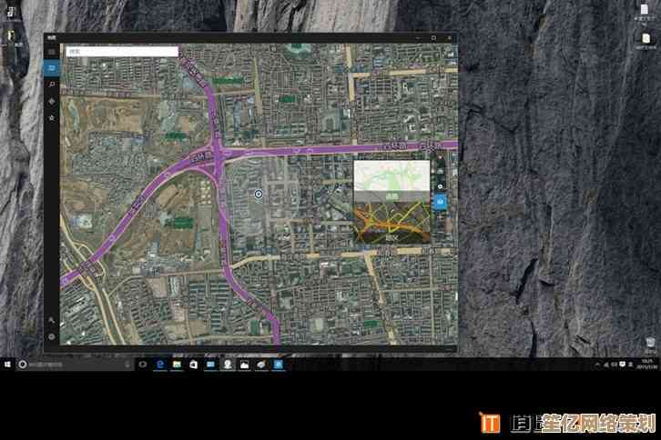Open Task View on the taskbar
The height and width of the screenshot is (440, 661).
pos(143,364)
